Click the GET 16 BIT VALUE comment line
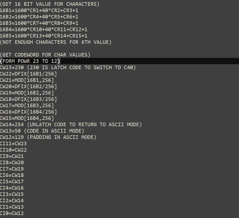The image size is (239, 218). coord(49,4)
